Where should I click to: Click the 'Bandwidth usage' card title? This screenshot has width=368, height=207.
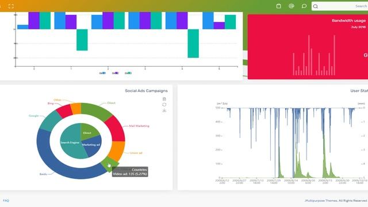(x=349, y=21)
